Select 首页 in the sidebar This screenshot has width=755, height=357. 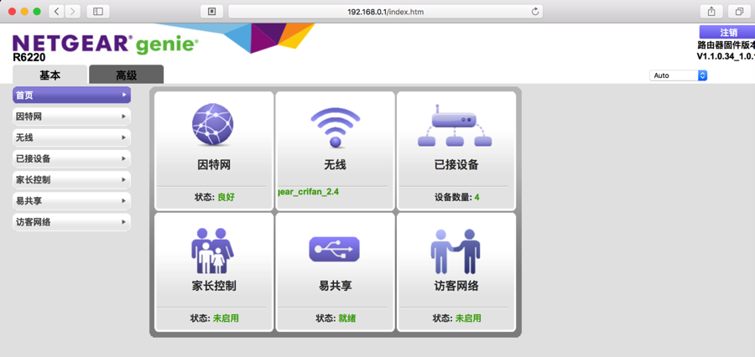[72, 96]
